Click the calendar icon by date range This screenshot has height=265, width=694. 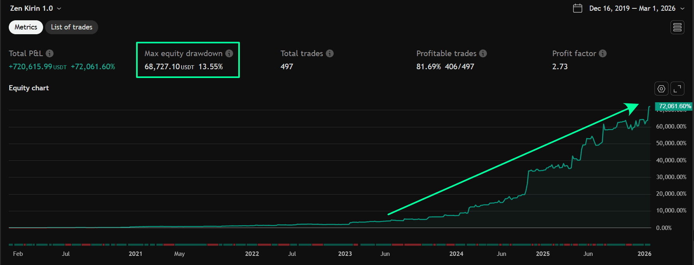coord(577,8)
